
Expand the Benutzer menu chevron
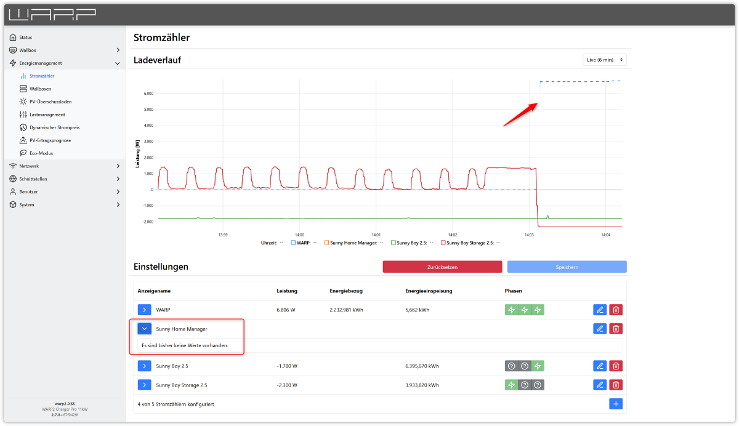[118, 191]
